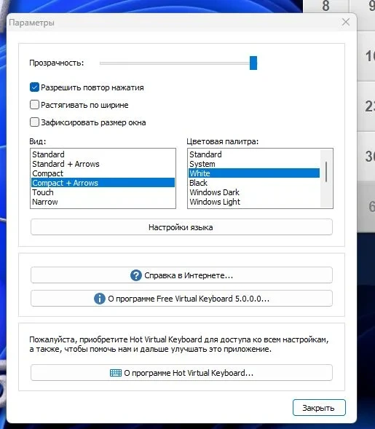Select Compact layout in Вид list
Screen dimensions: 375x429
point(103,173)
